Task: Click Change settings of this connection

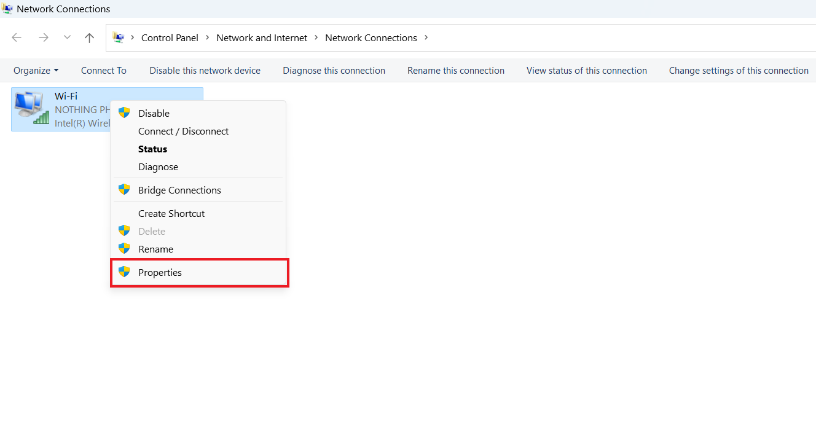Action: point(738,71)
